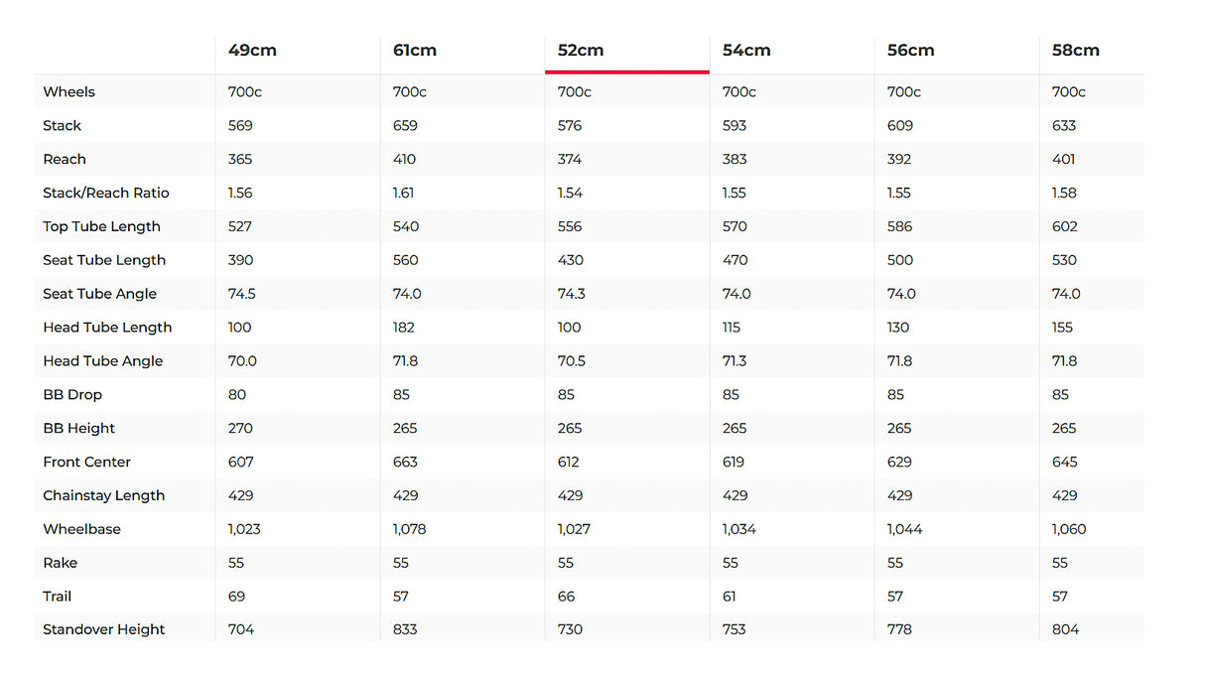Click the 804 standover height value

[1065, 629]
